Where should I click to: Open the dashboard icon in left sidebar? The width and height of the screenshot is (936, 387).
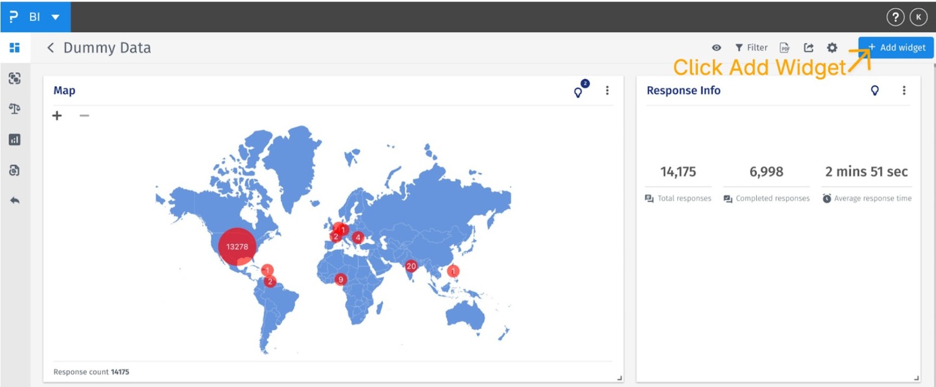pos(14,47)
